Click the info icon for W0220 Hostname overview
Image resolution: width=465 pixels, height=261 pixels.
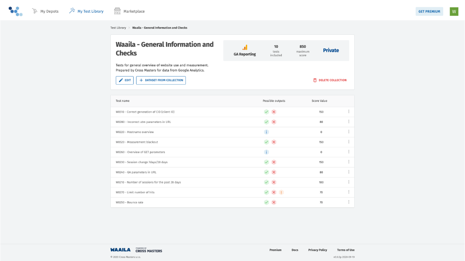(266, 132)
